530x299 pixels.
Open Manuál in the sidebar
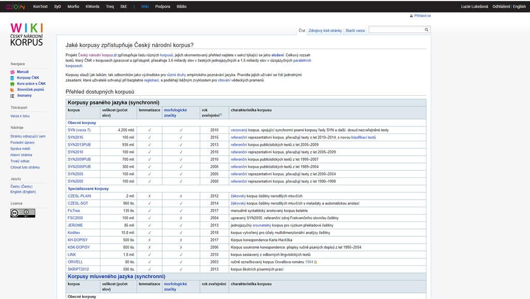click(x=23, y=71)
